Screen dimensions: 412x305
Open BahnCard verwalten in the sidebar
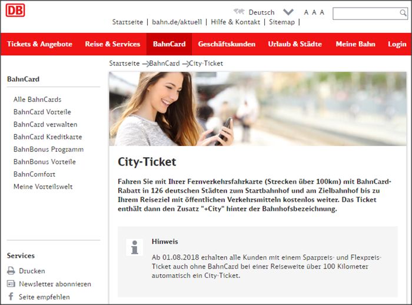coord(45,124)
